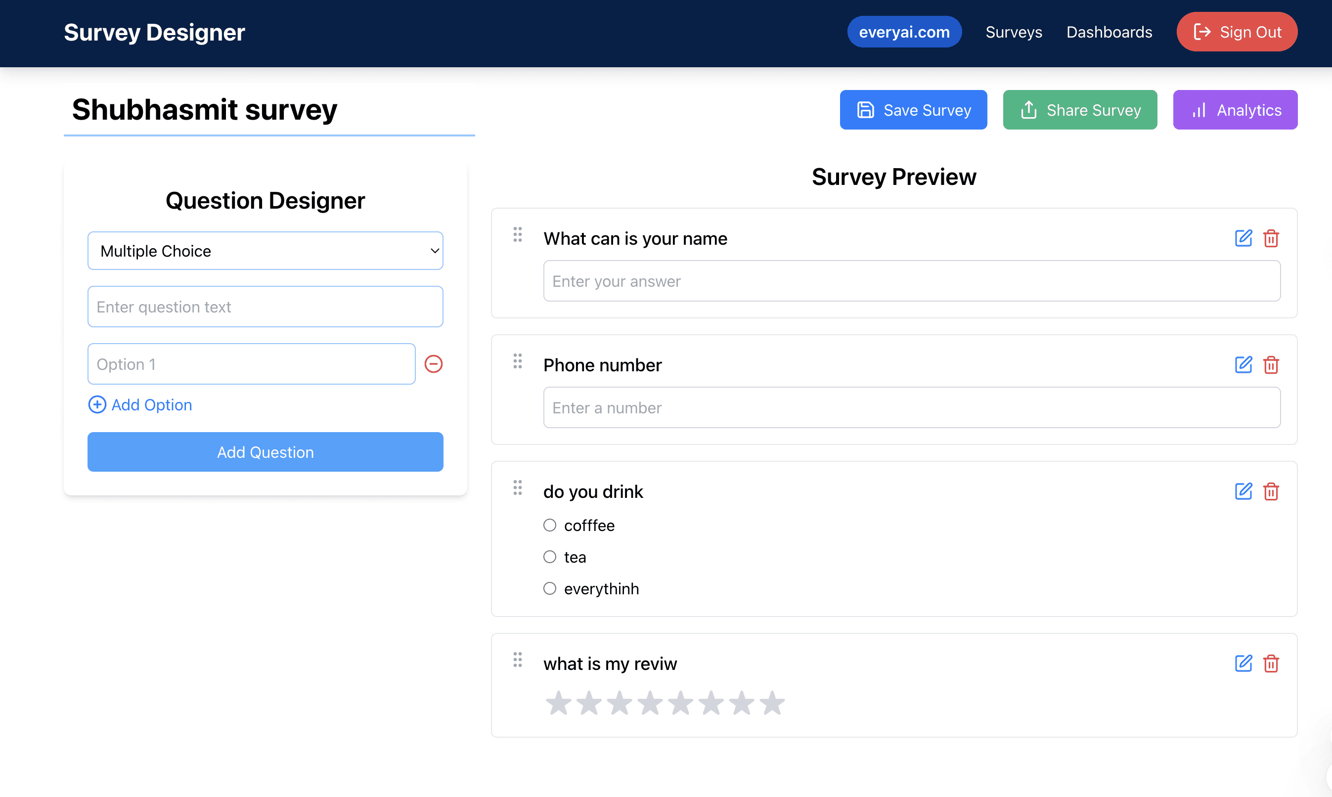Delete the 'Phone number' question
Viewport: 1332px width, 797px height.
tap(1271, 365)
